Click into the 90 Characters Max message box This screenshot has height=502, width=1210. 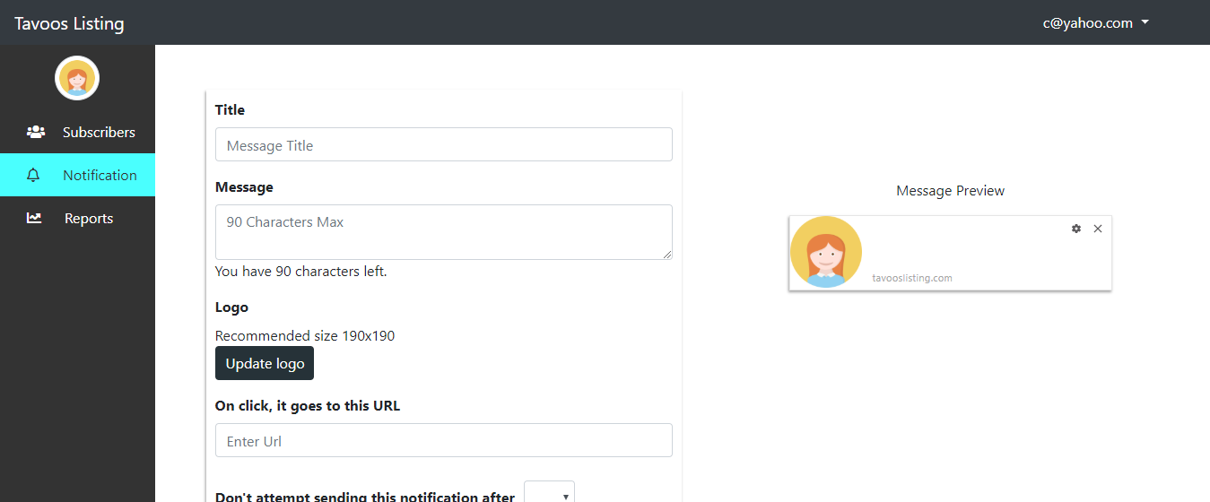[443, 231]
